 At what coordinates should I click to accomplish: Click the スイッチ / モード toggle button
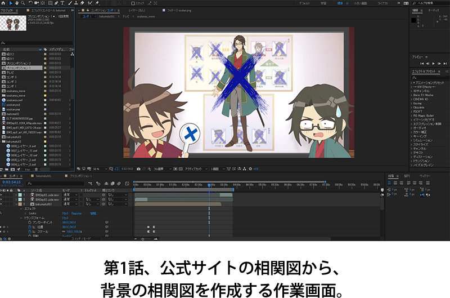point(80,239)
